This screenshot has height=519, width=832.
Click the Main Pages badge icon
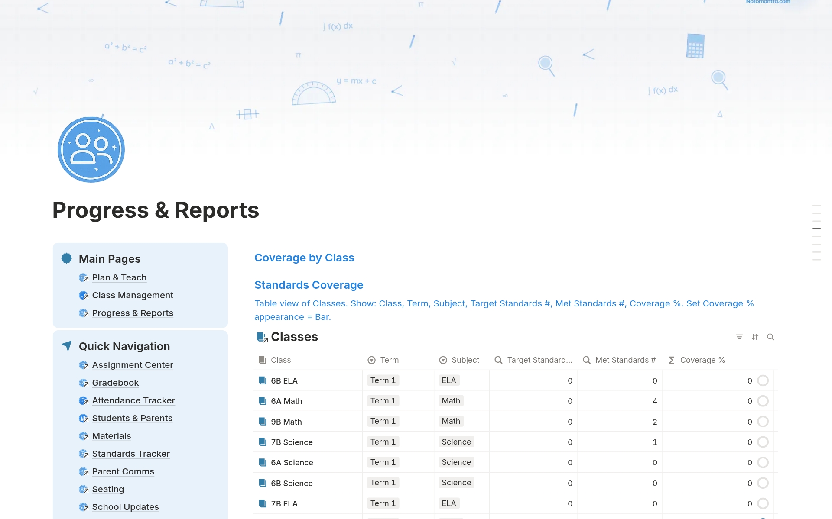pos(67,258)
